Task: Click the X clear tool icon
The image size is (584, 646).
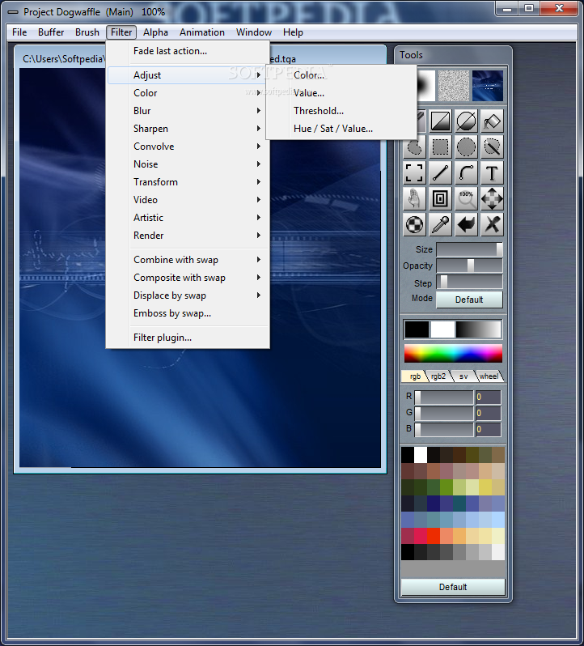Action: click(x=492, y=225)
